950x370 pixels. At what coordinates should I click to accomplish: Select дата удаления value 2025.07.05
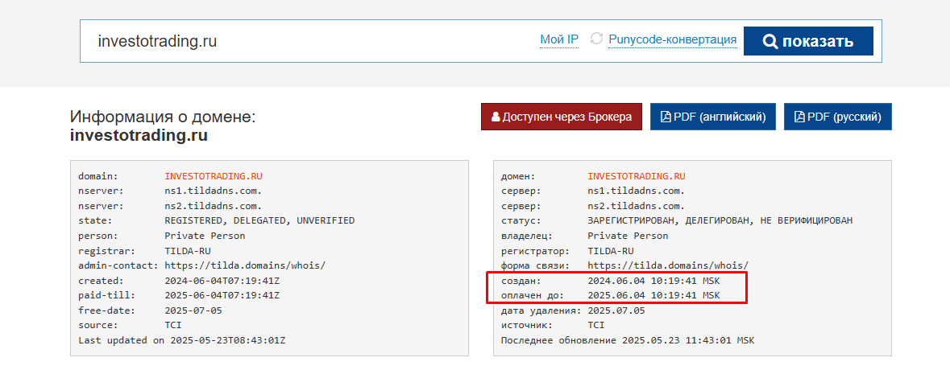616,310
